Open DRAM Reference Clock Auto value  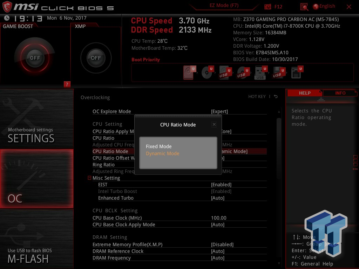pyautogui.click(x=218, y=251)
